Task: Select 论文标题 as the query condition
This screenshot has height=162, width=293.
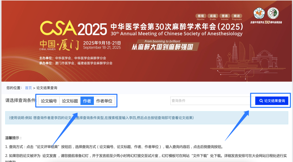Action: click(70, 101)
